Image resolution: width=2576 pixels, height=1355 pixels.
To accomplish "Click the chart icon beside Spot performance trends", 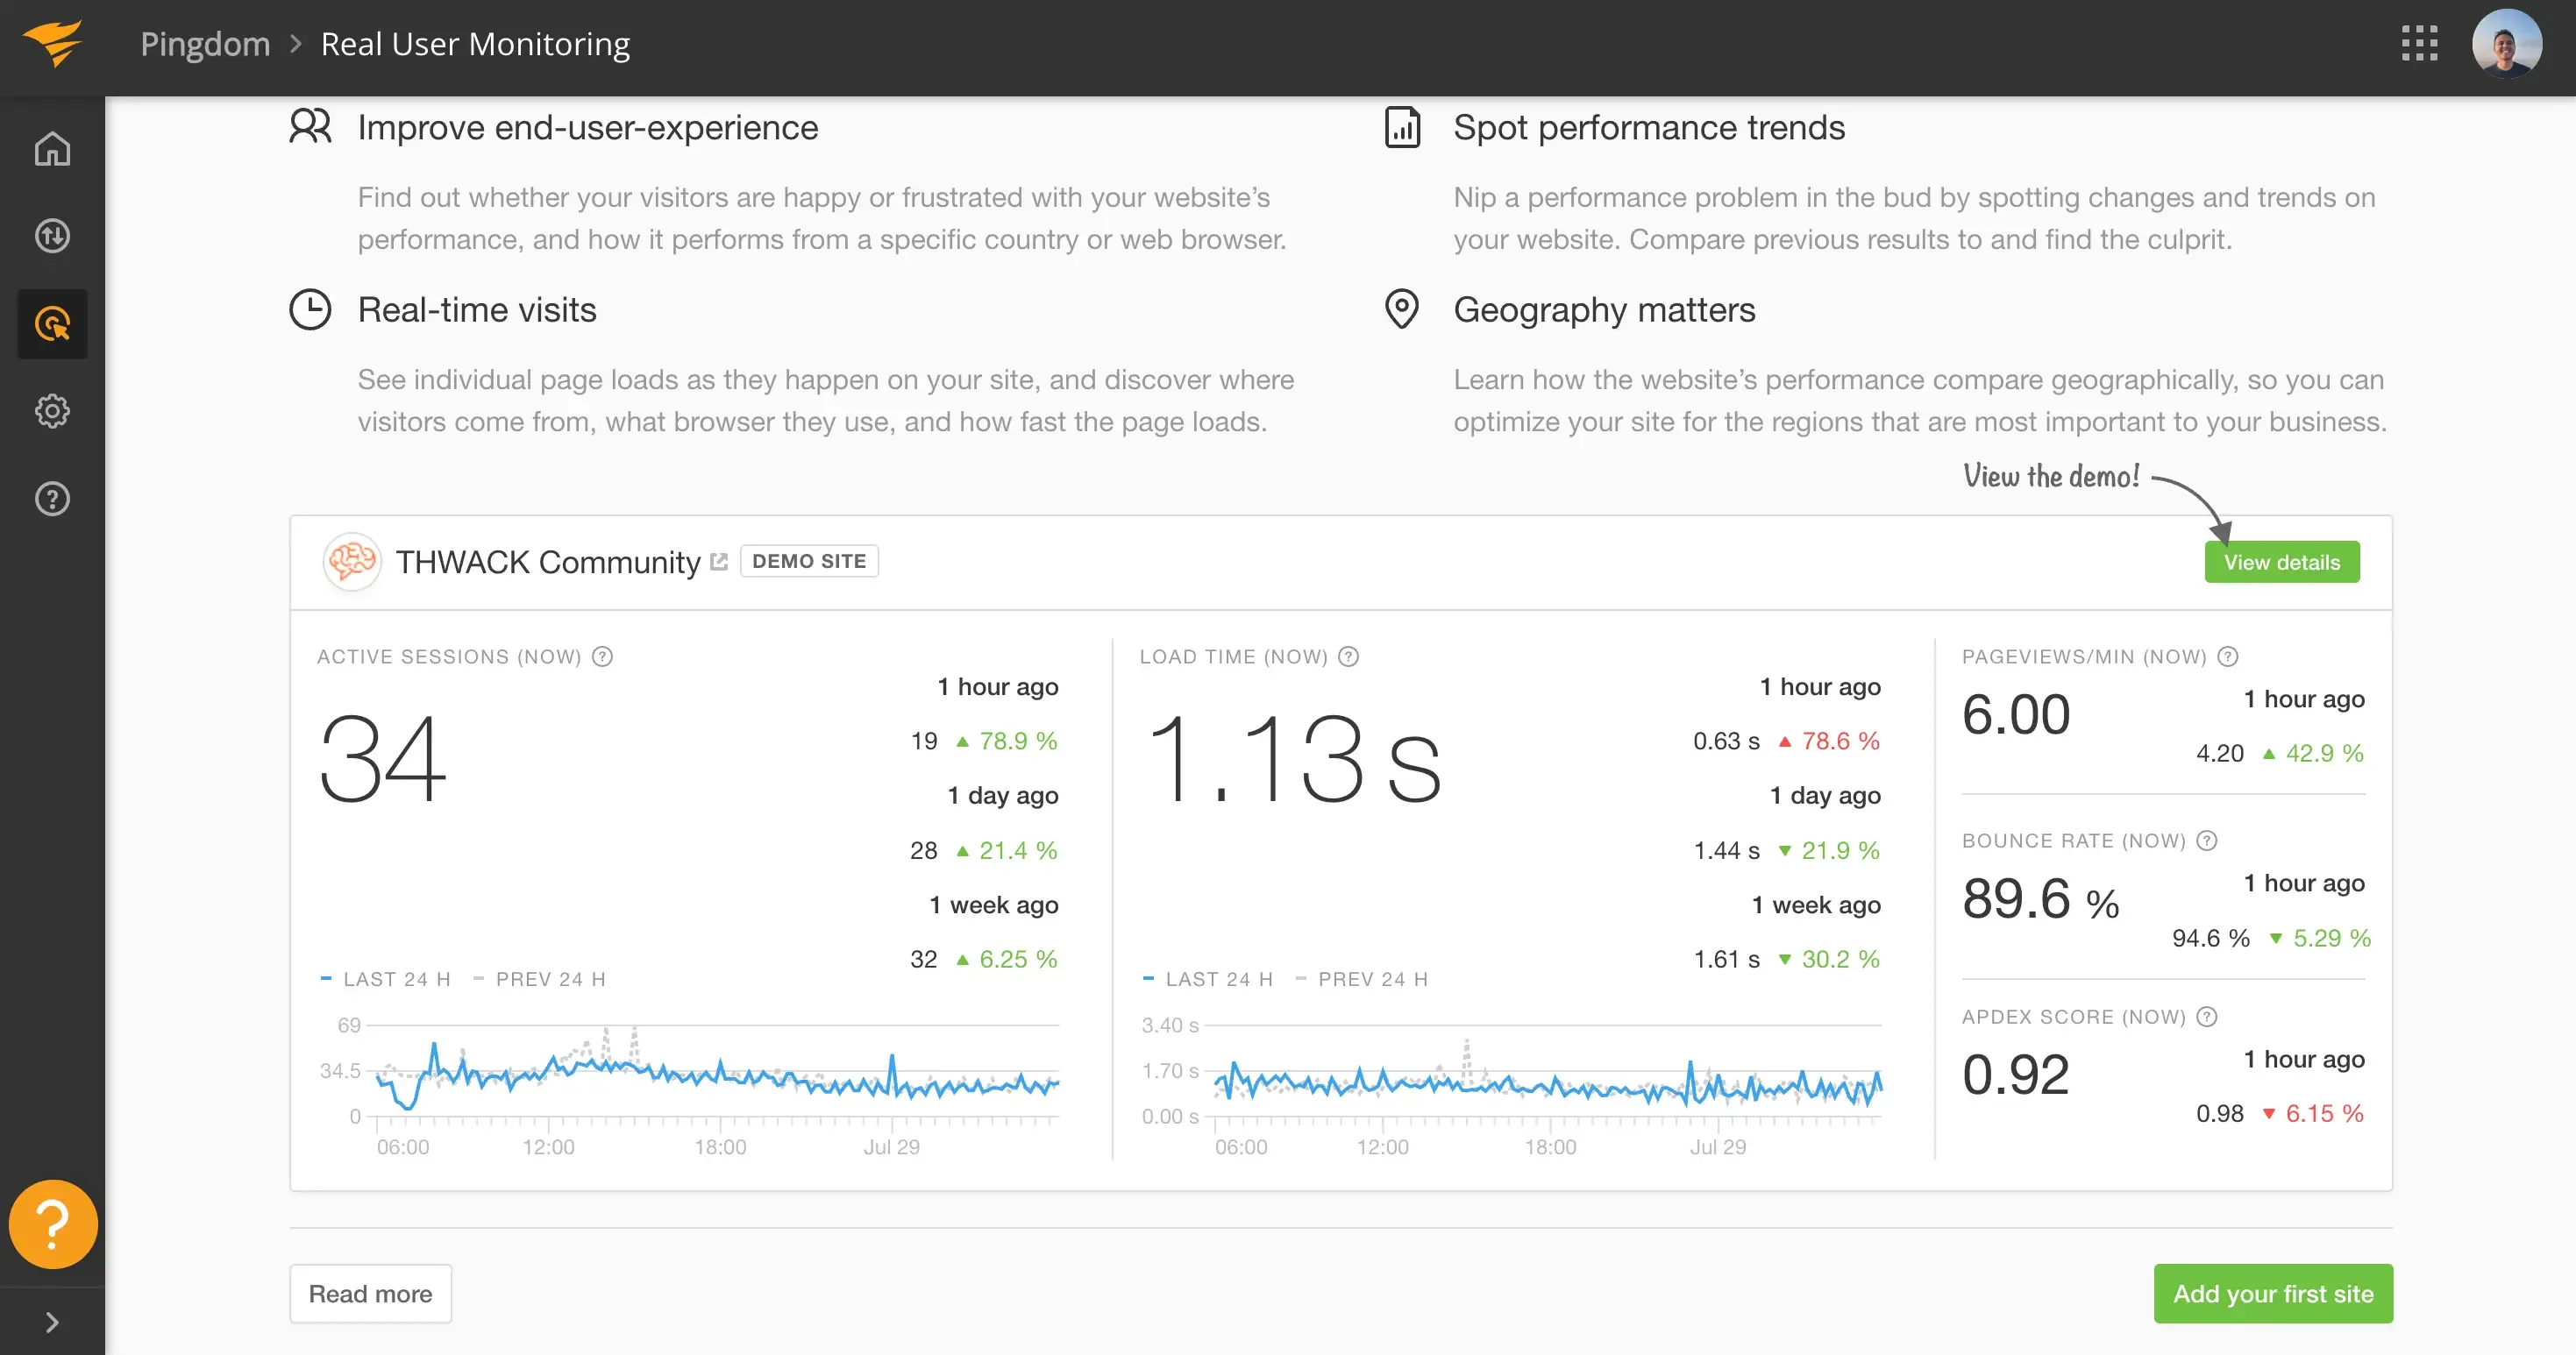I will 1402,127.
